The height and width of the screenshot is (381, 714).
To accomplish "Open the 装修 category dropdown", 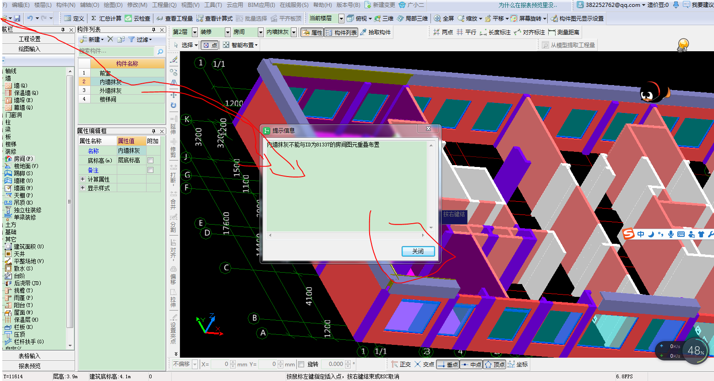I will point(228,32).
